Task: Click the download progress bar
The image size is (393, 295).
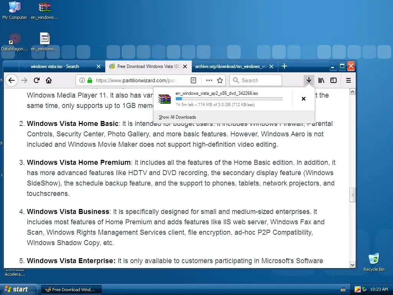Action: 229,99
